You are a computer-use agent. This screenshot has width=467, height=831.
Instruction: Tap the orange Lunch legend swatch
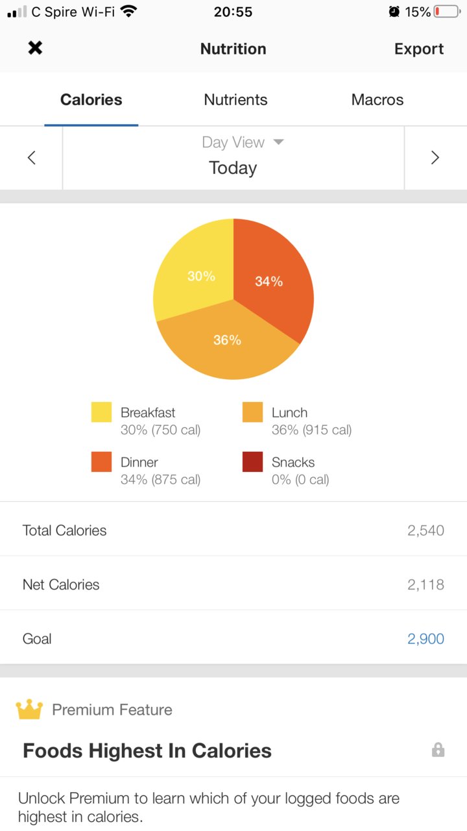coord(252,412)
